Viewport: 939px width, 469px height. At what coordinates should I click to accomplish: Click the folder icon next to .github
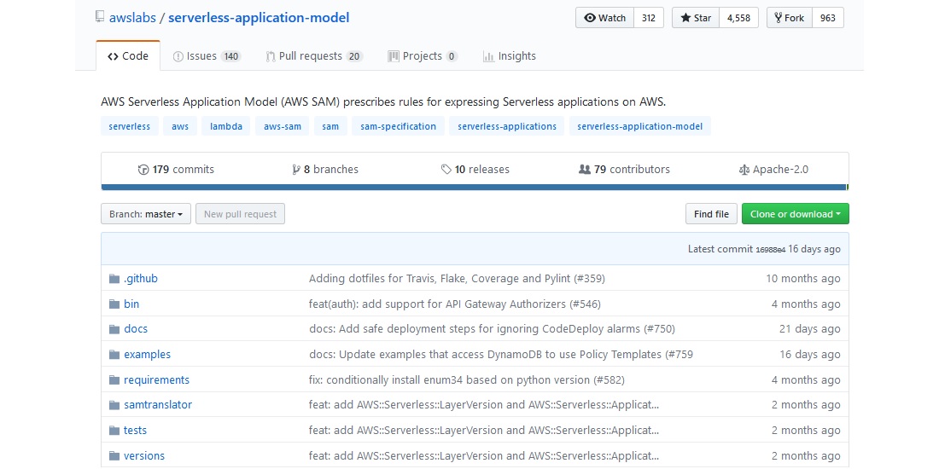coord(114,279)
